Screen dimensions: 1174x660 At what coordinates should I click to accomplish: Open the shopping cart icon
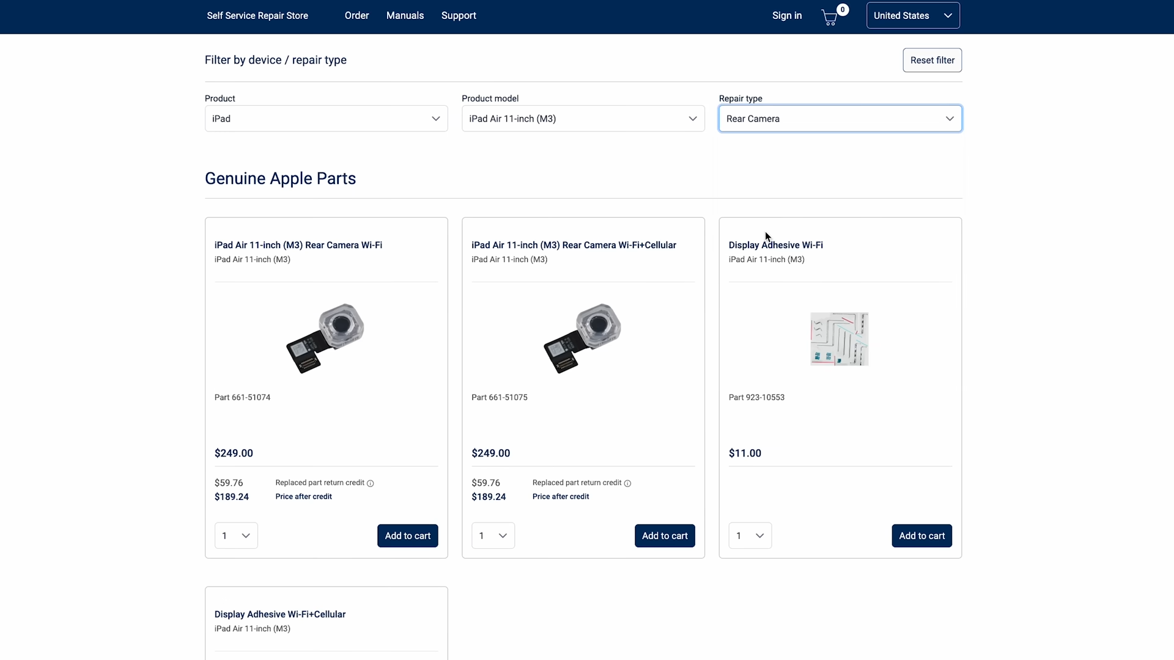(x=830, y=16)
